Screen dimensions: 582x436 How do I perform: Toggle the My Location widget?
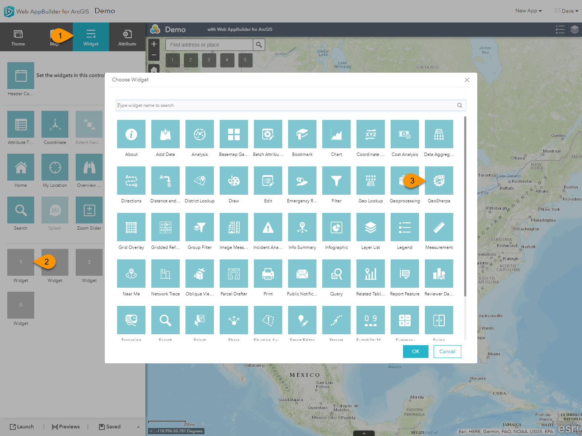[55, 167]
